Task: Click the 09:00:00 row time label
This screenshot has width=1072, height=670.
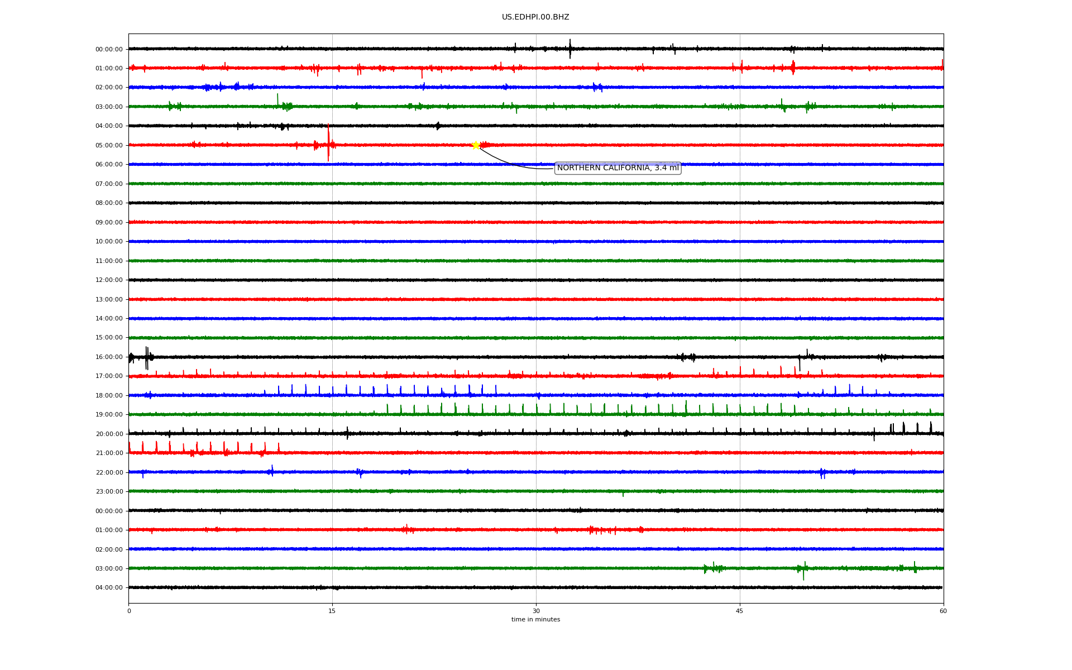Action: (x=109, y=222)
